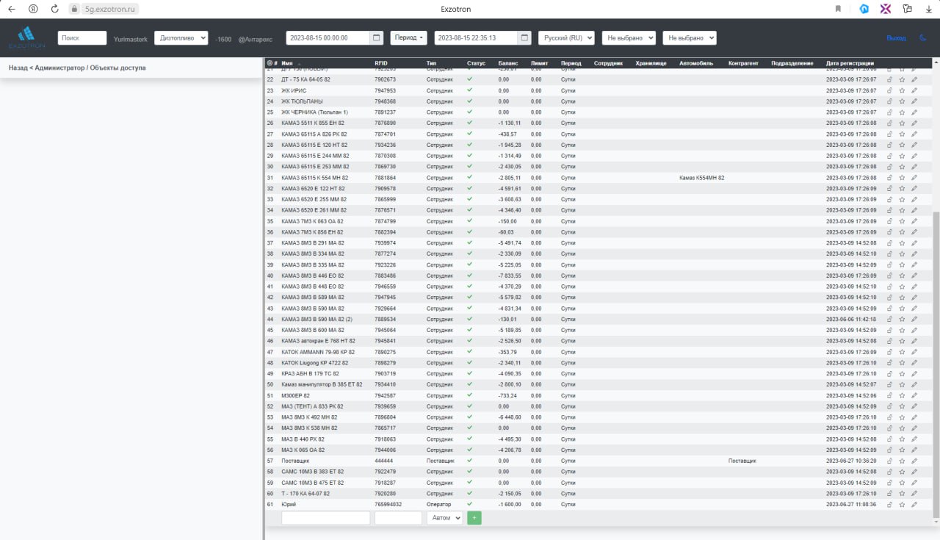The width and height of the screenshot is (940, 540).
Task: Sort by RFID column header
Action: 380,63
